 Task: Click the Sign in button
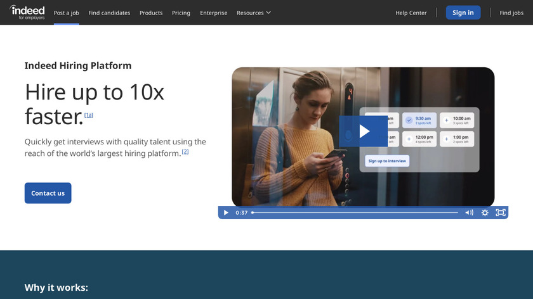pyautogui.click(x=463, y=13)
